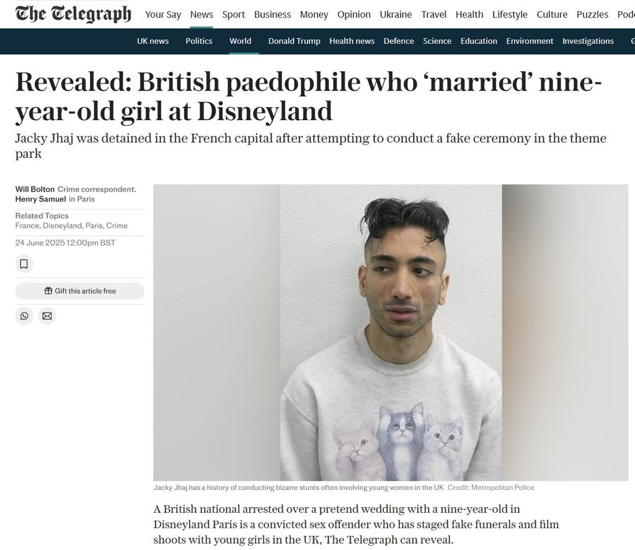Go to The Telegraph homepage logo

pyautogui.click(x=73, y=14)
